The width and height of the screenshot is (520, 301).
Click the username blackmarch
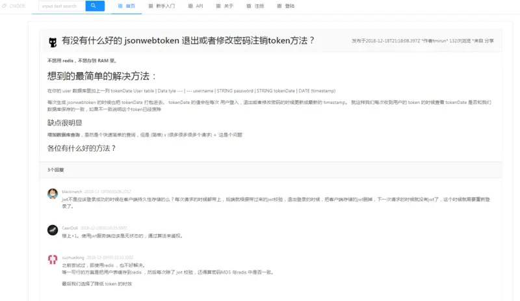coord(72,192)
